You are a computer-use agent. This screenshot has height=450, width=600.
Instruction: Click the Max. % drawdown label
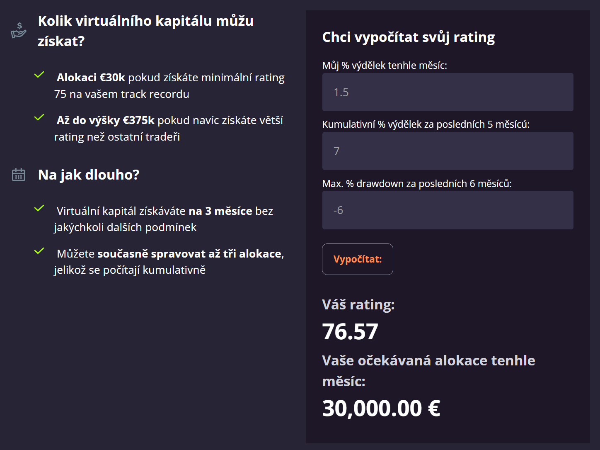click(x=417, y=184)
